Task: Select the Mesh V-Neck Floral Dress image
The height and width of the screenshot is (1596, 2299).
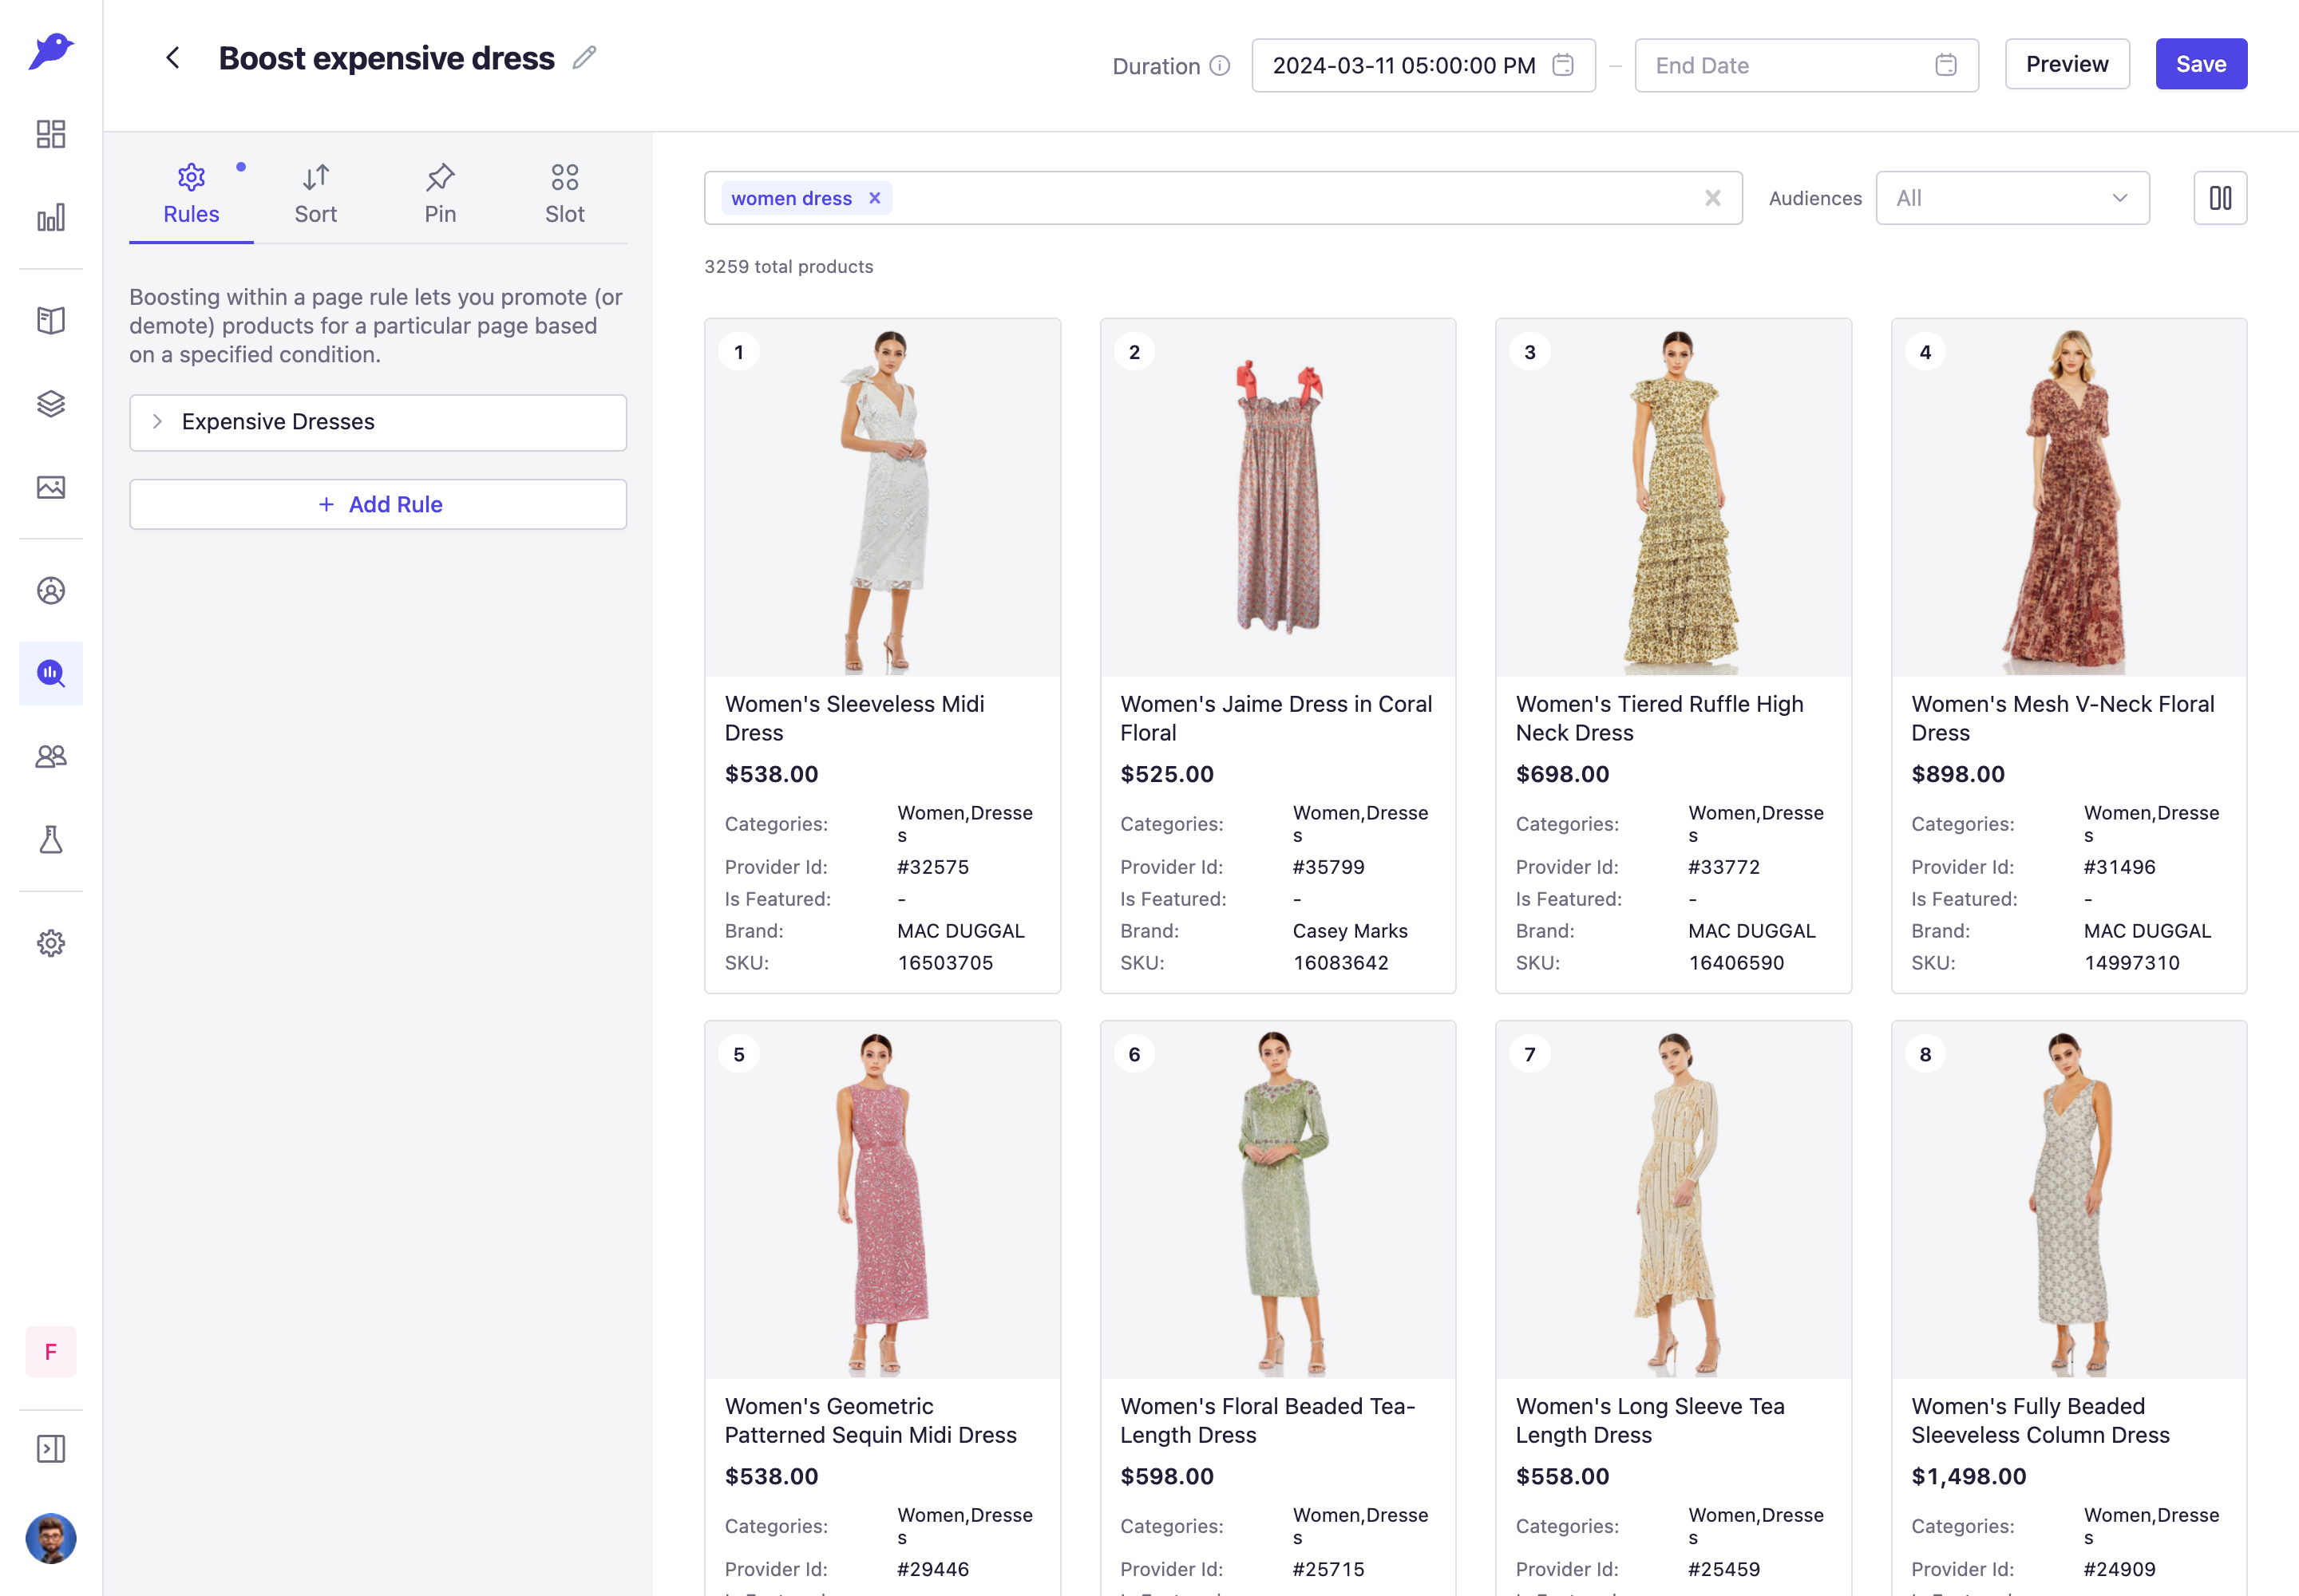Action: (2069, 498)
